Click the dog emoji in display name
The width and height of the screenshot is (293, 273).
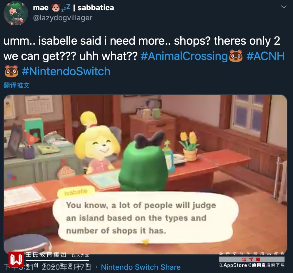tap(56, 8)
